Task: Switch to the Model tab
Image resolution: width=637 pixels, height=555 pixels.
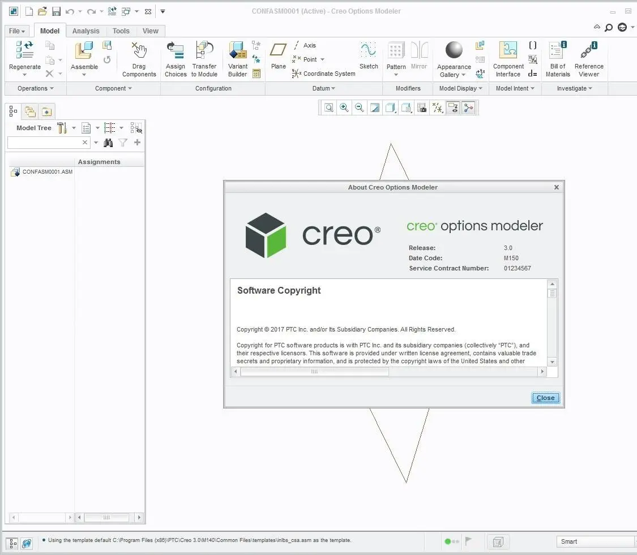Action: (x=50, y=31)
